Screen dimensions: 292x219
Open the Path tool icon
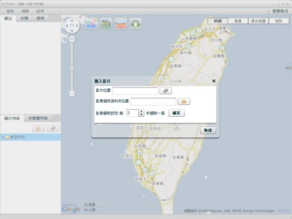point(92,24)
